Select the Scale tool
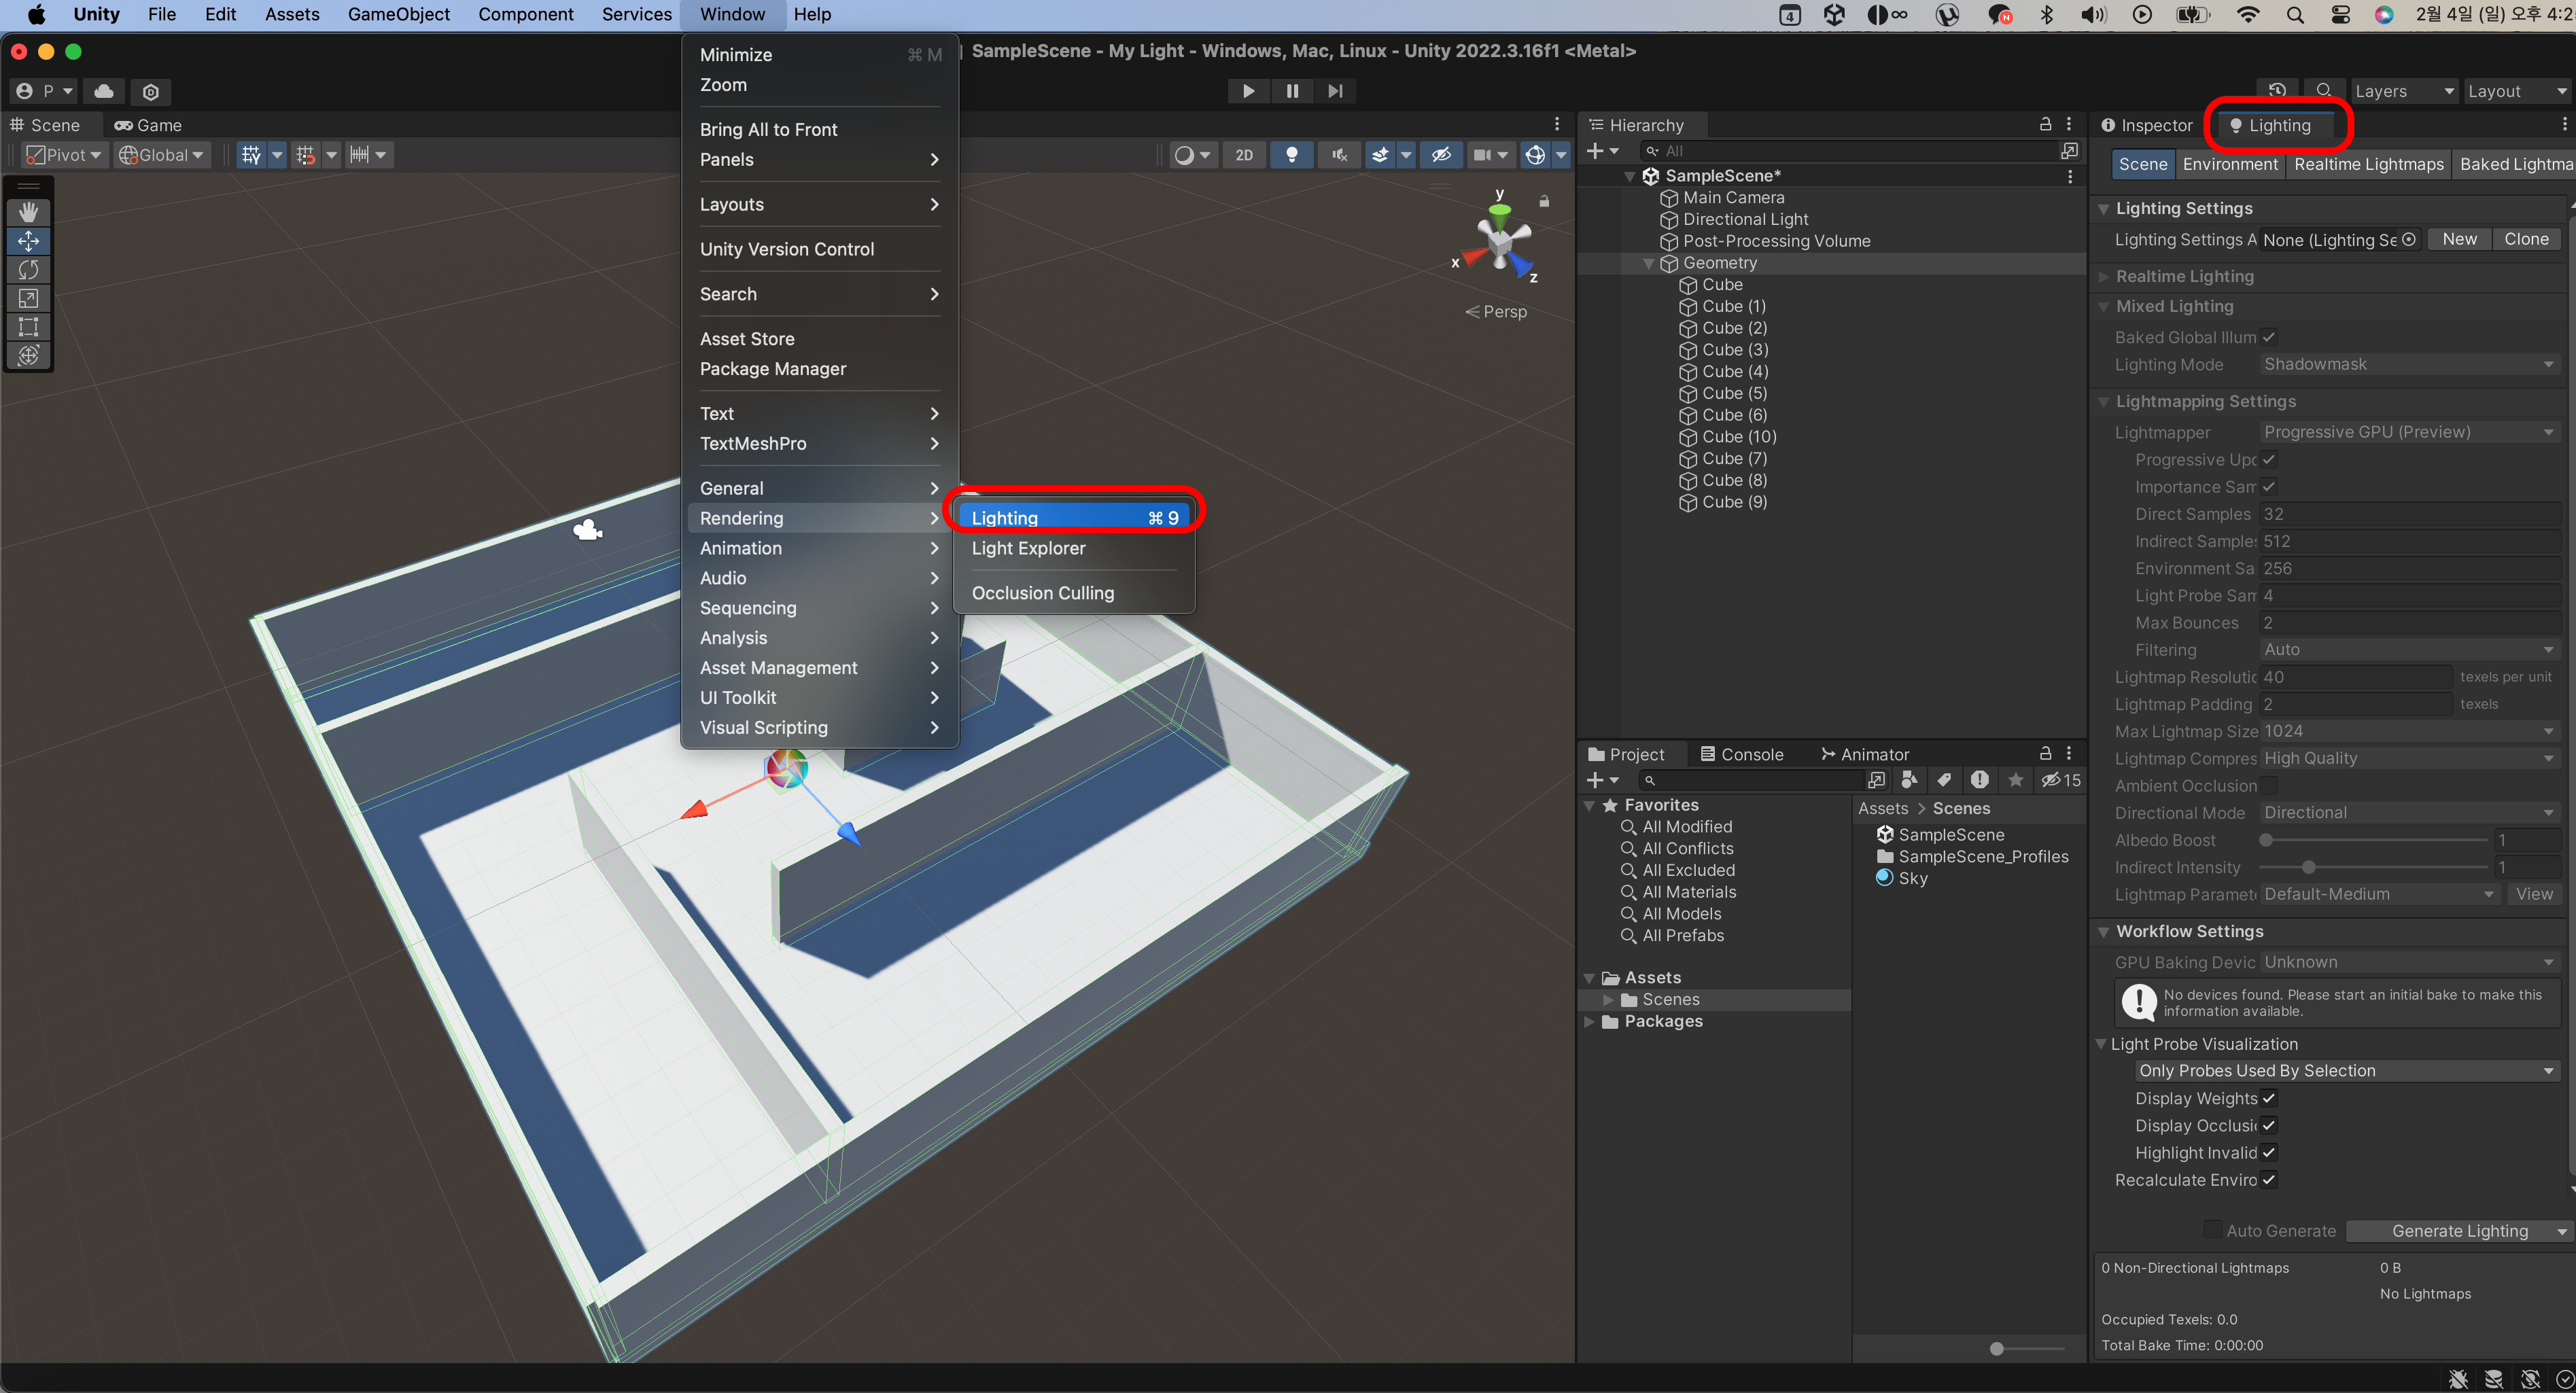 click(x=28, y=299)
